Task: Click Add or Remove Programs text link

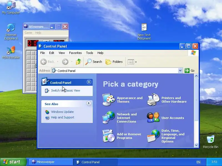Action: tap(129, 136)
